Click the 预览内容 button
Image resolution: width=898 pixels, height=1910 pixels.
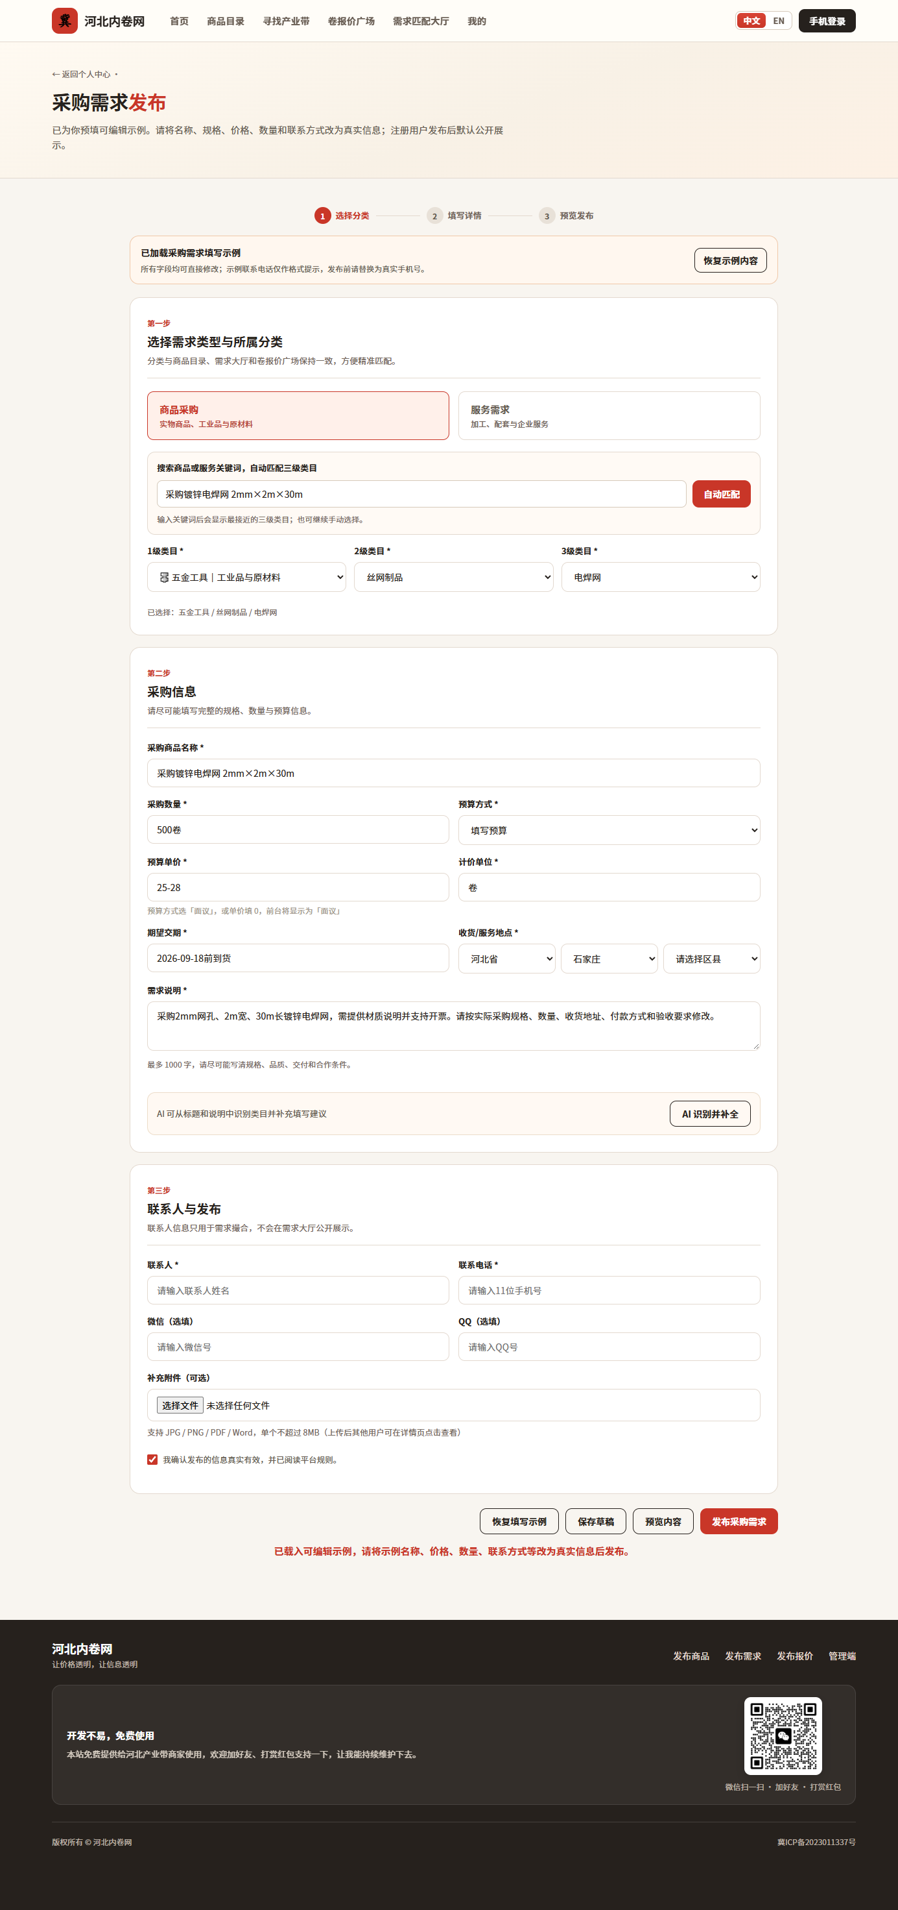click(x=663, y=1521)
